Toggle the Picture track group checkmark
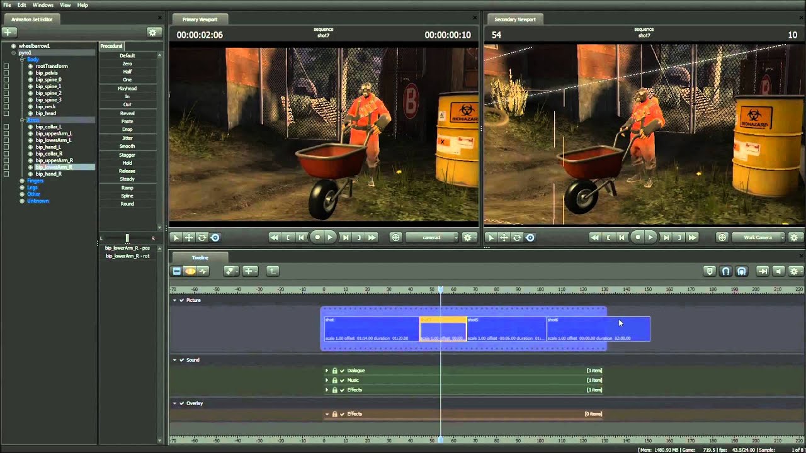 coord(181,300)
